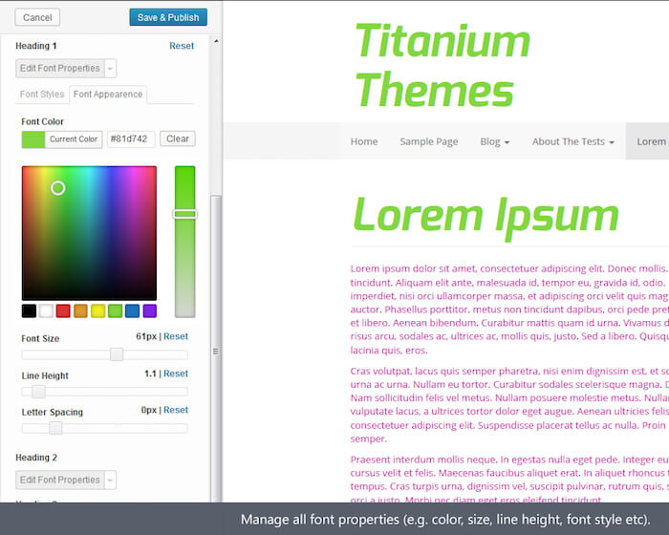Click the Letter Spacing slider handle
Screen dimensions: 669x535
tap(55, 428)
